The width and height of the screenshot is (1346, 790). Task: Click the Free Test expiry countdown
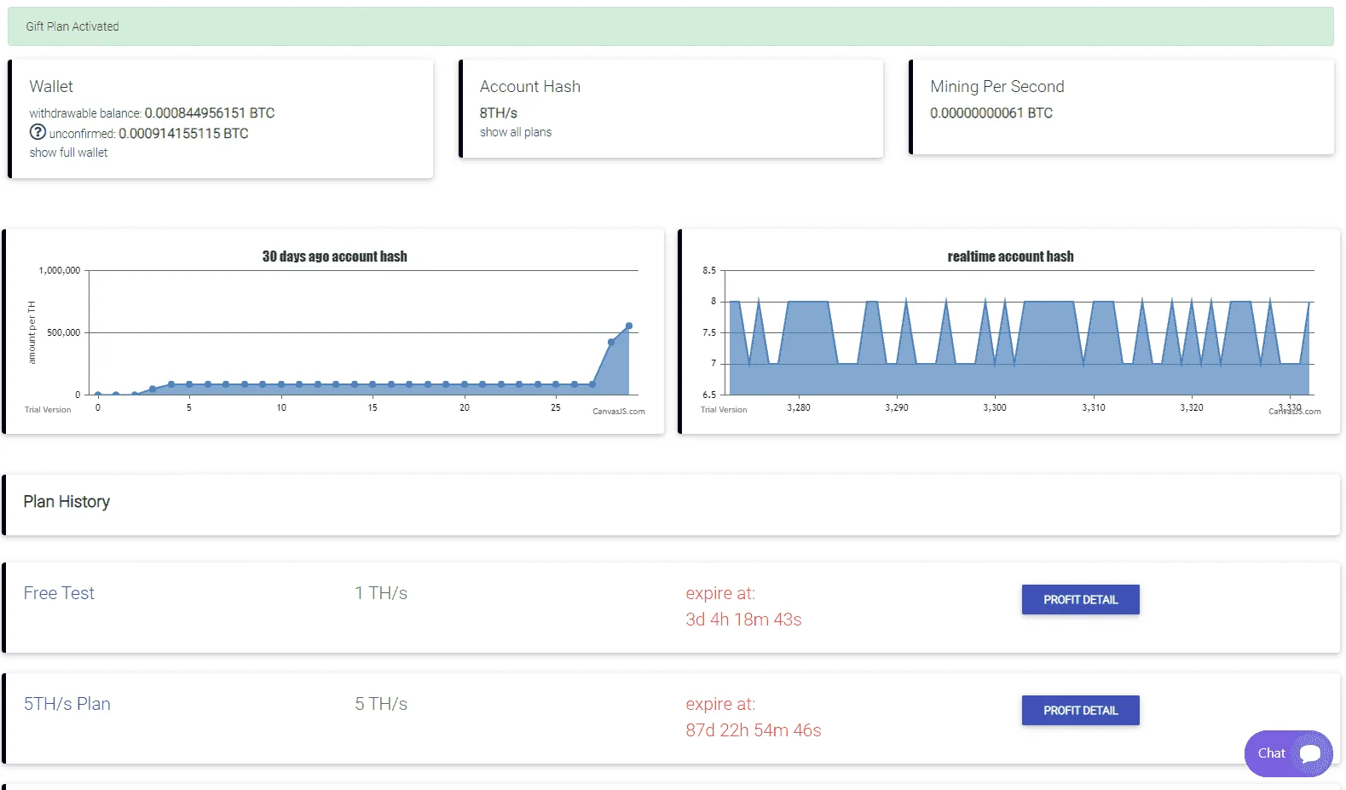(x=743, y=620)
